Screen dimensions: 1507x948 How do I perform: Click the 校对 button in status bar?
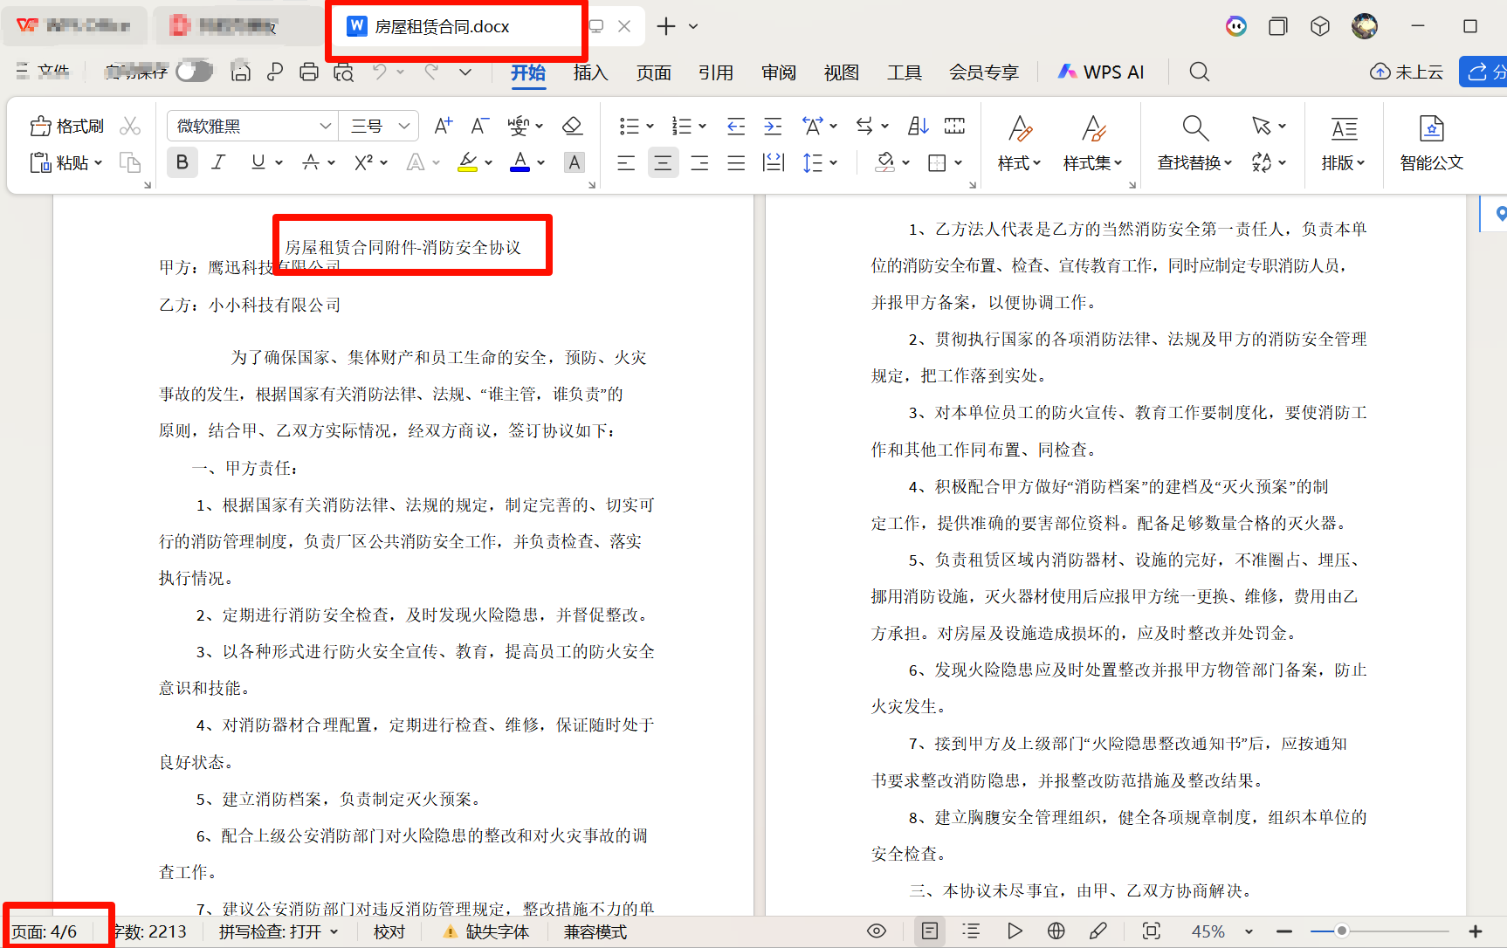[x=389, y=931]
